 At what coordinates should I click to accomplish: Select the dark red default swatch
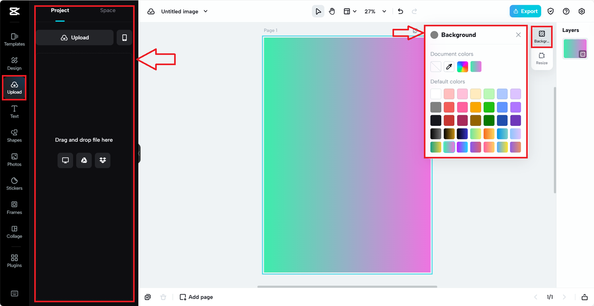(x=449, y=120)
